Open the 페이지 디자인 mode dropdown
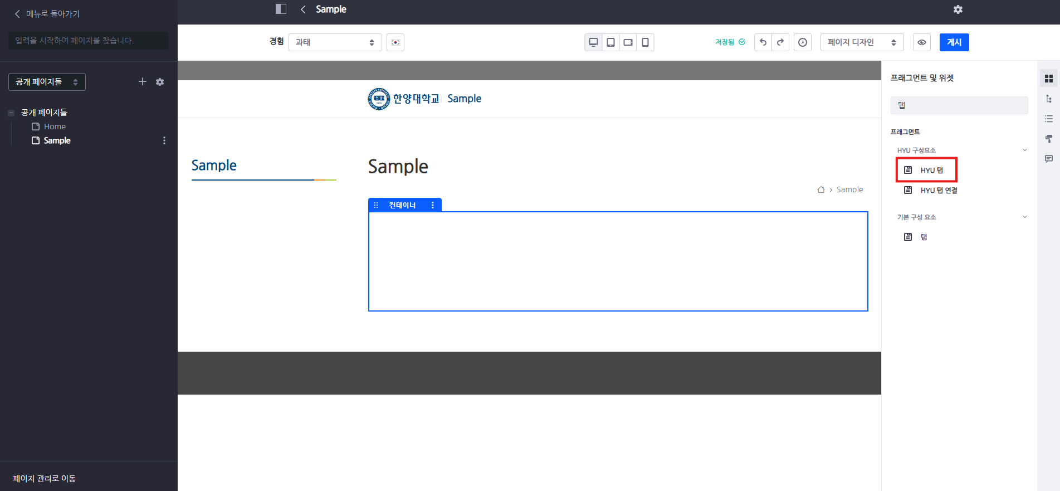 click(x=861, y=42)
